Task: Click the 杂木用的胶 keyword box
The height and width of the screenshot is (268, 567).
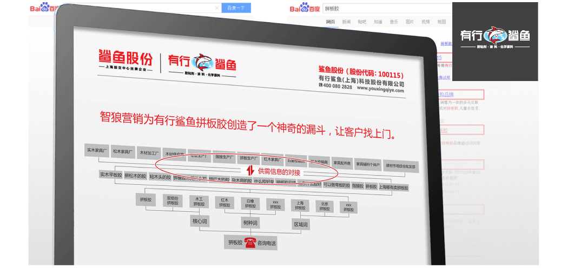Action: pyautogui.click(x=242, y=180)
